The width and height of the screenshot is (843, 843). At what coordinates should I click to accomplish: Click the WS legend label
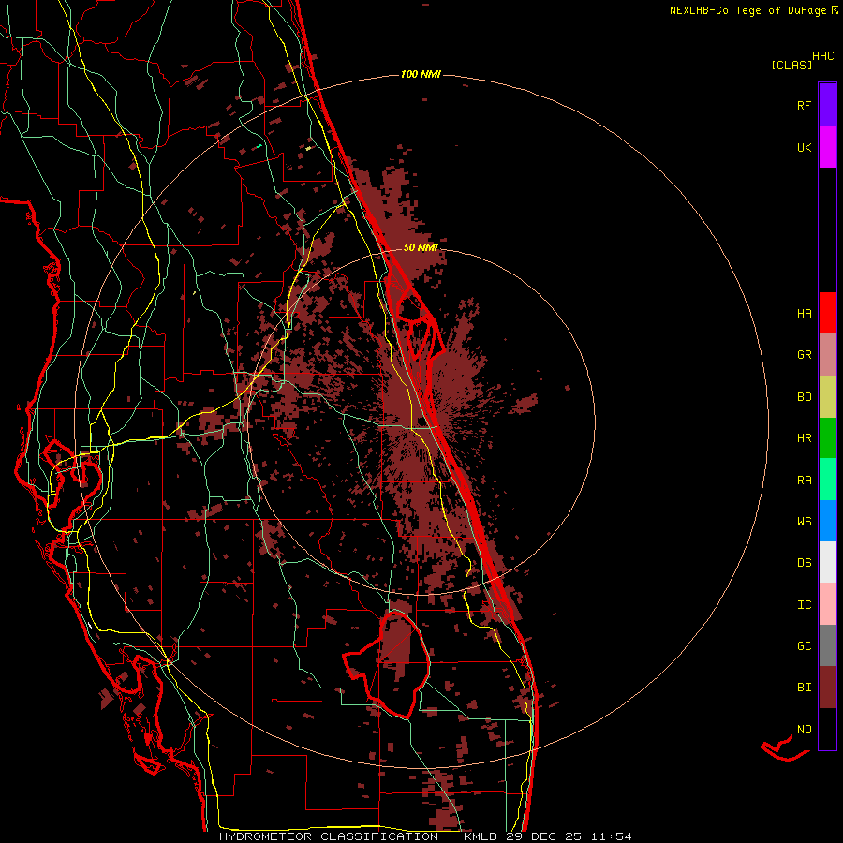coord(804,522)
